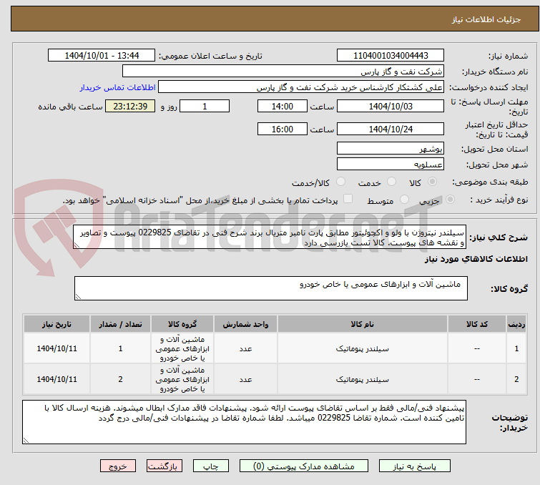Click the response deadline time 14:00

[282, 106]
